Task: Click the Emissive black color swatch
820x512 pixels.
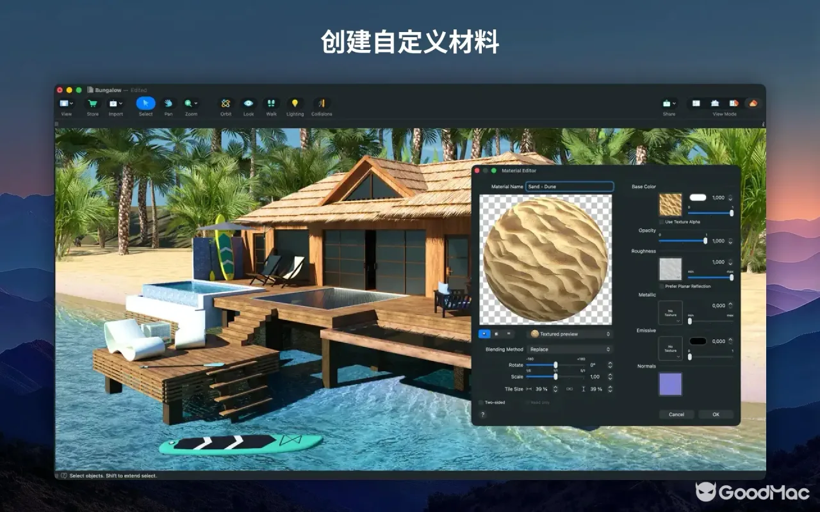Action: tap(698, 341)
